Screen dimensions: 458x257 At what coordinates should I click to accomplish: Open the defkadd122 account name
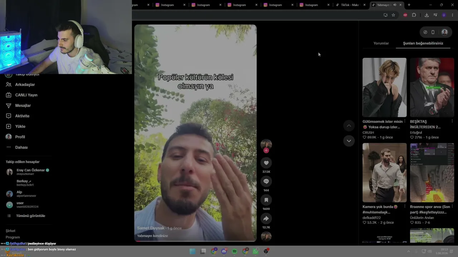tap(371, 218)
